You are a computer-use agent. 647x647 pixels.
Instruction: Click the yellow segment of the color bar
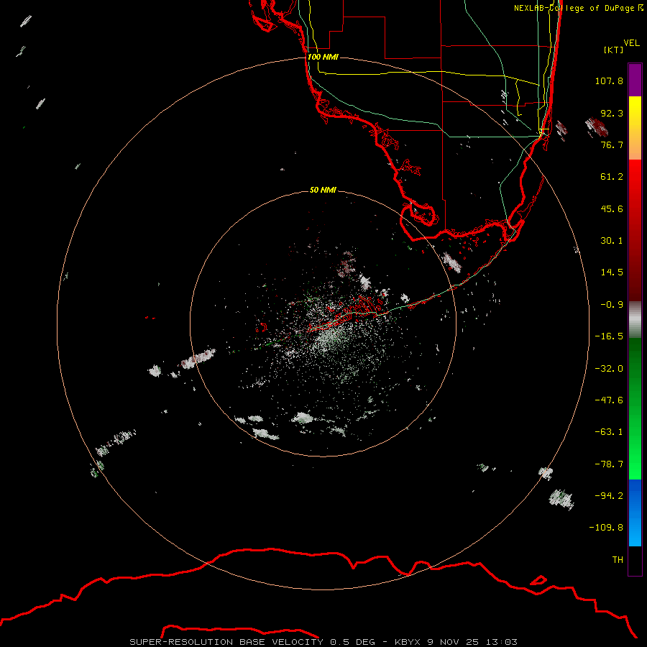[x=635, y=128]
